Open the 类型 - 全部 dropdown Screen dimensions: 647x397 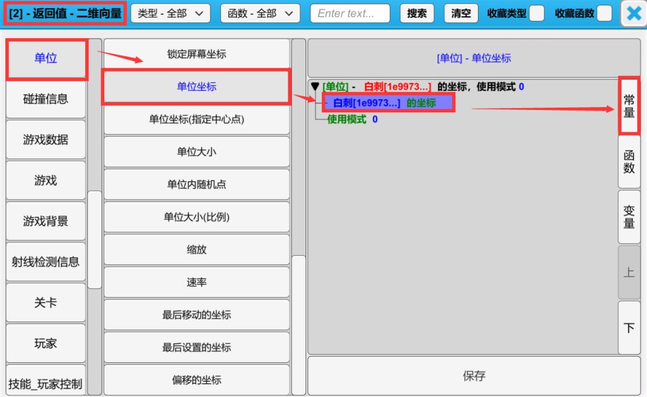170,14
